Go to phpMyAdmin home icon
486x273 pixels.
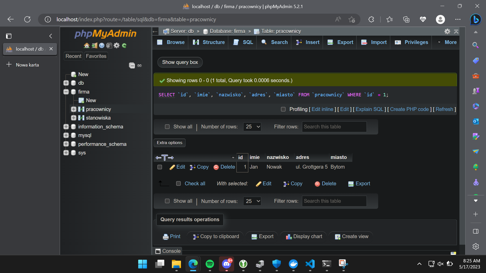pos(87,45)
